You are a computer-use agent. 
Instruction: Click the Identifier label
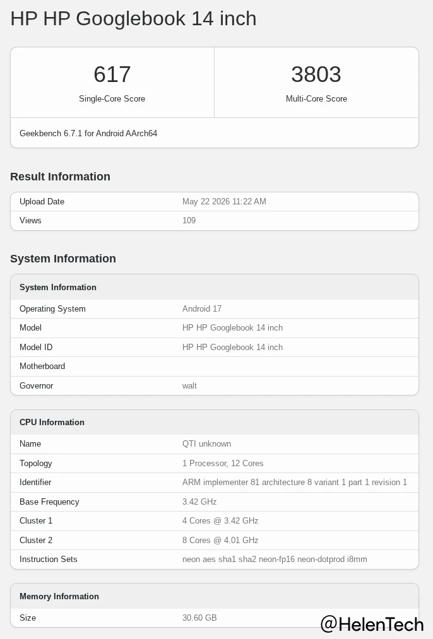tap(35, 482)
